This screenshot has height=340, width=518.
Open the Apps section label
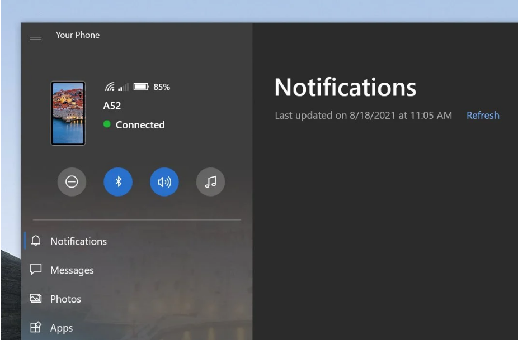pos(62,328)
